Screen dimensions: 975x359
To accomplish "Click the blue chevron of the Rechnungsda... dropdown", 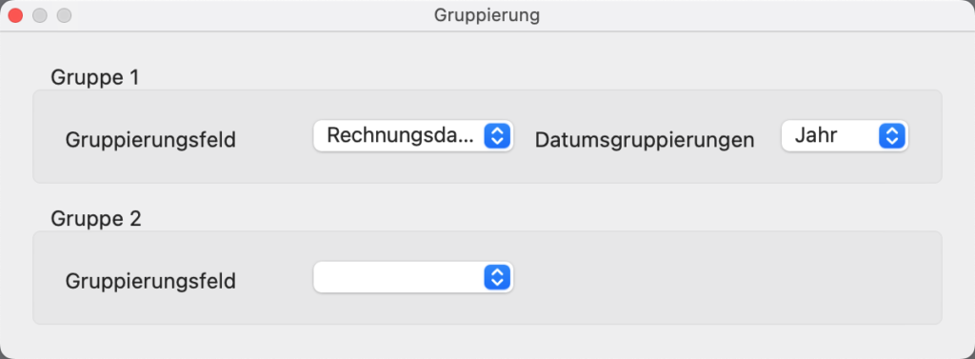I will (497, 135).
